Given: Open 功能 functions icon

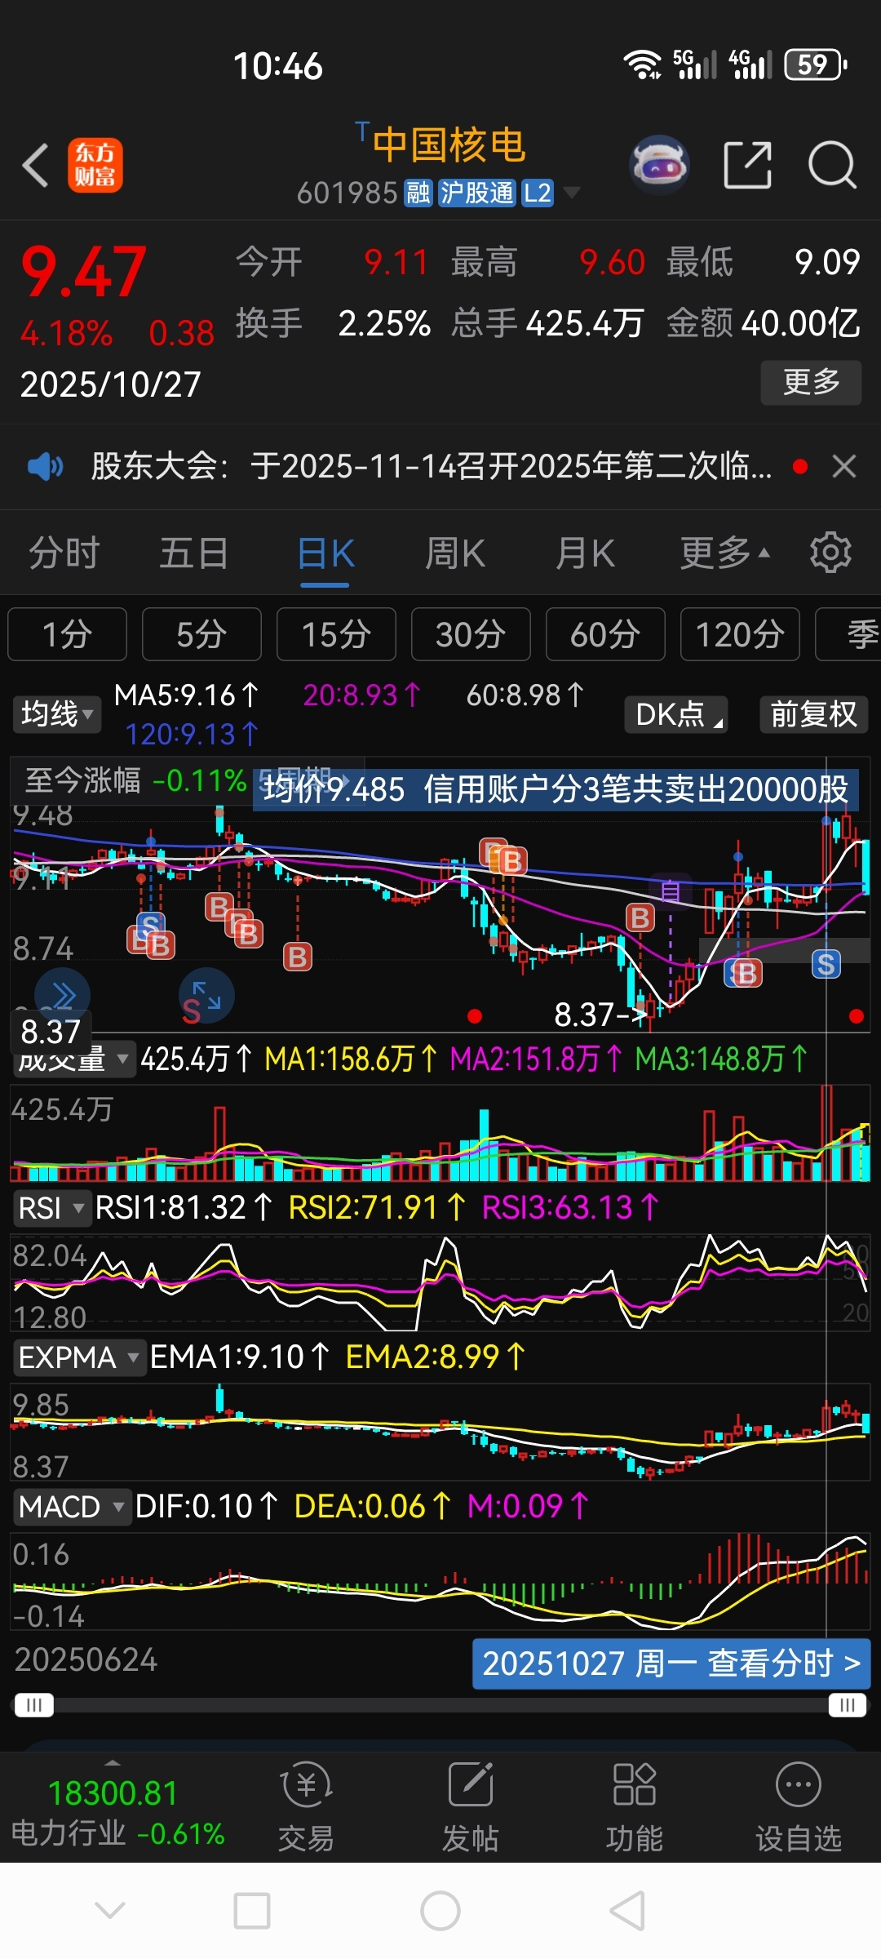Looking at the screenshot, I should tap(634, 1805).
